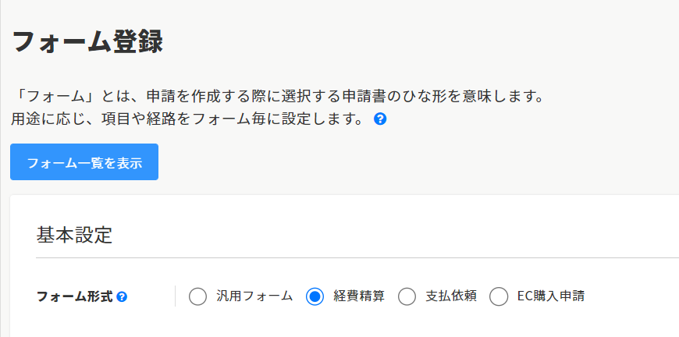Select the 汎用フォーム radio button

[x=197, y=296]
